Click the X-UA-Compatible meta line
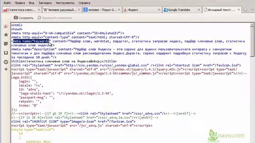Image resolution: width=255 pixels, height=143 pixels. click(x=68, y=33)
